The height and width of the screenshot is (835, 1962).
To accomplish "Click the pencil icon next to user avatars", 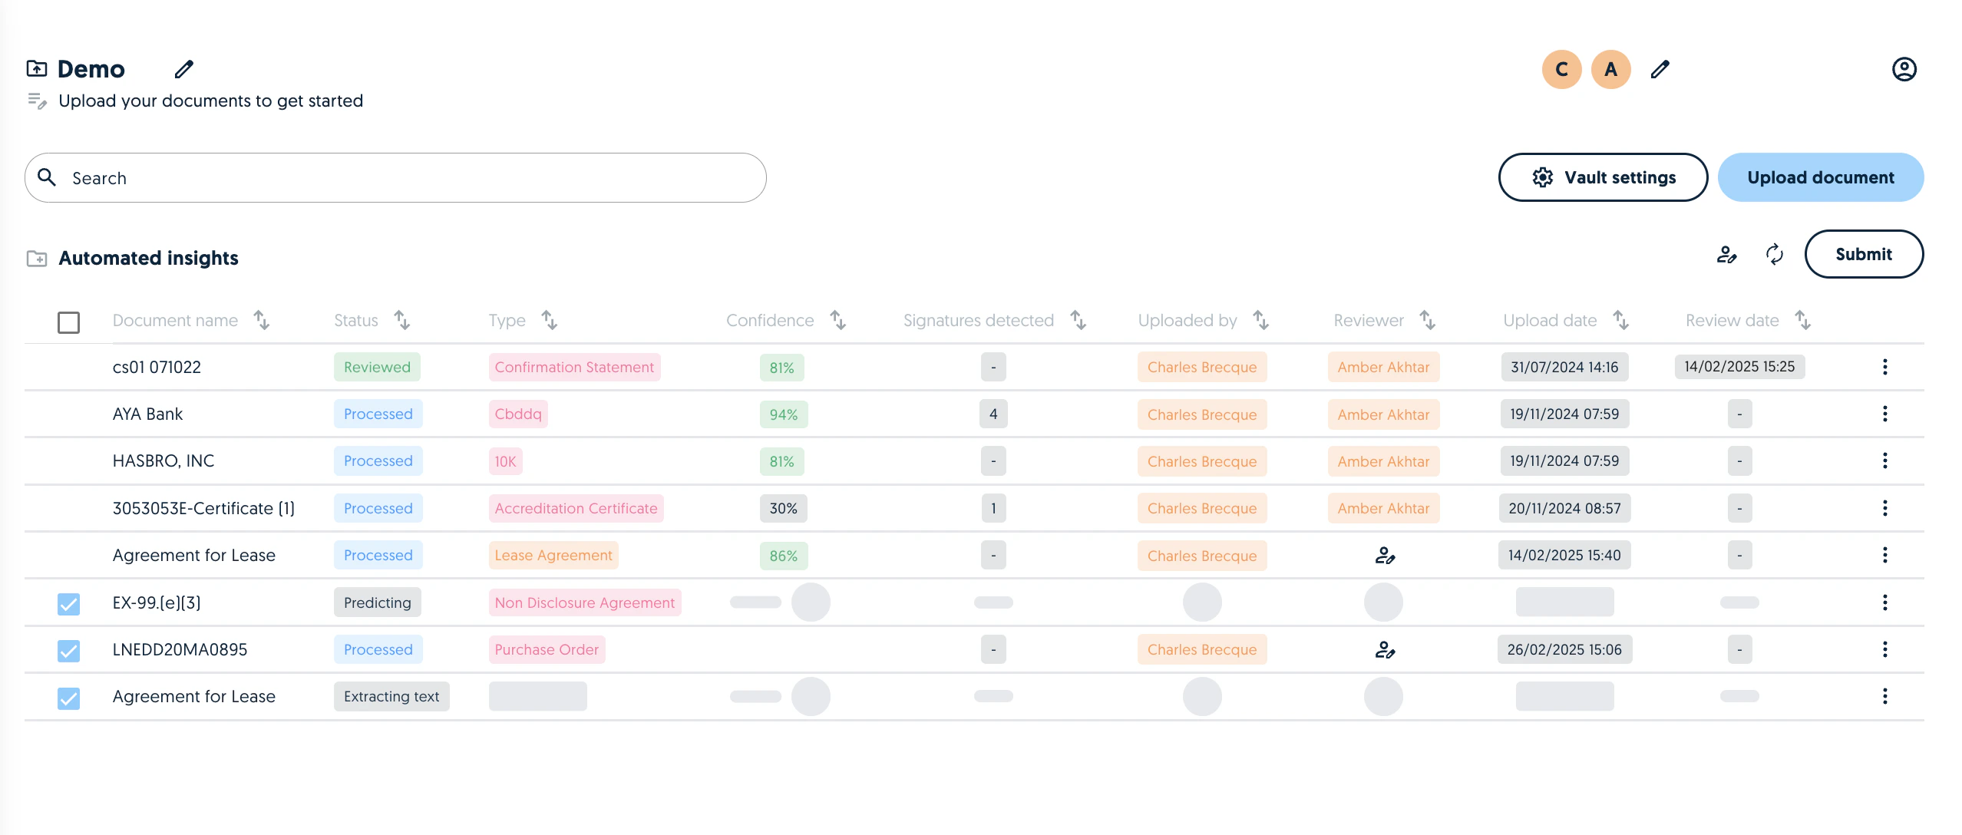I will coord(1660,69).
